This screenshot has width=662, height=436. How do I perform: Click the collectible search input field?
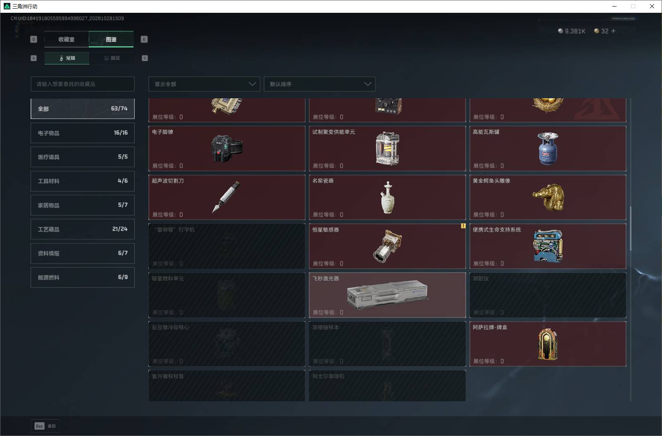[x=83, y=84]
